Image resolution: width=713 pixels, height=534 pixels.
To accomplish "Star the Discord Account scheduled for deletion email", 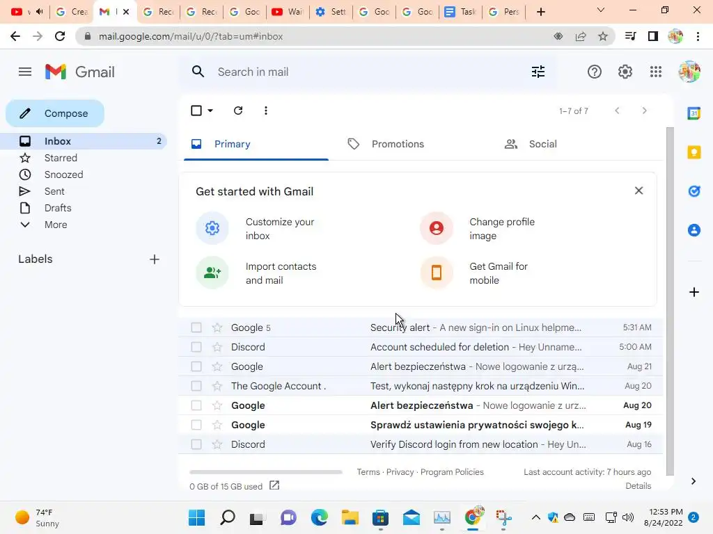I will tap(217, 347).
